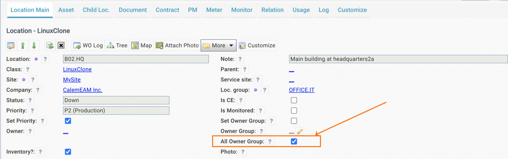This screenshot has width=508, height=159.
Task: Click the green up arrow icon
Action: pyautogui.click(x=23, y=45)
